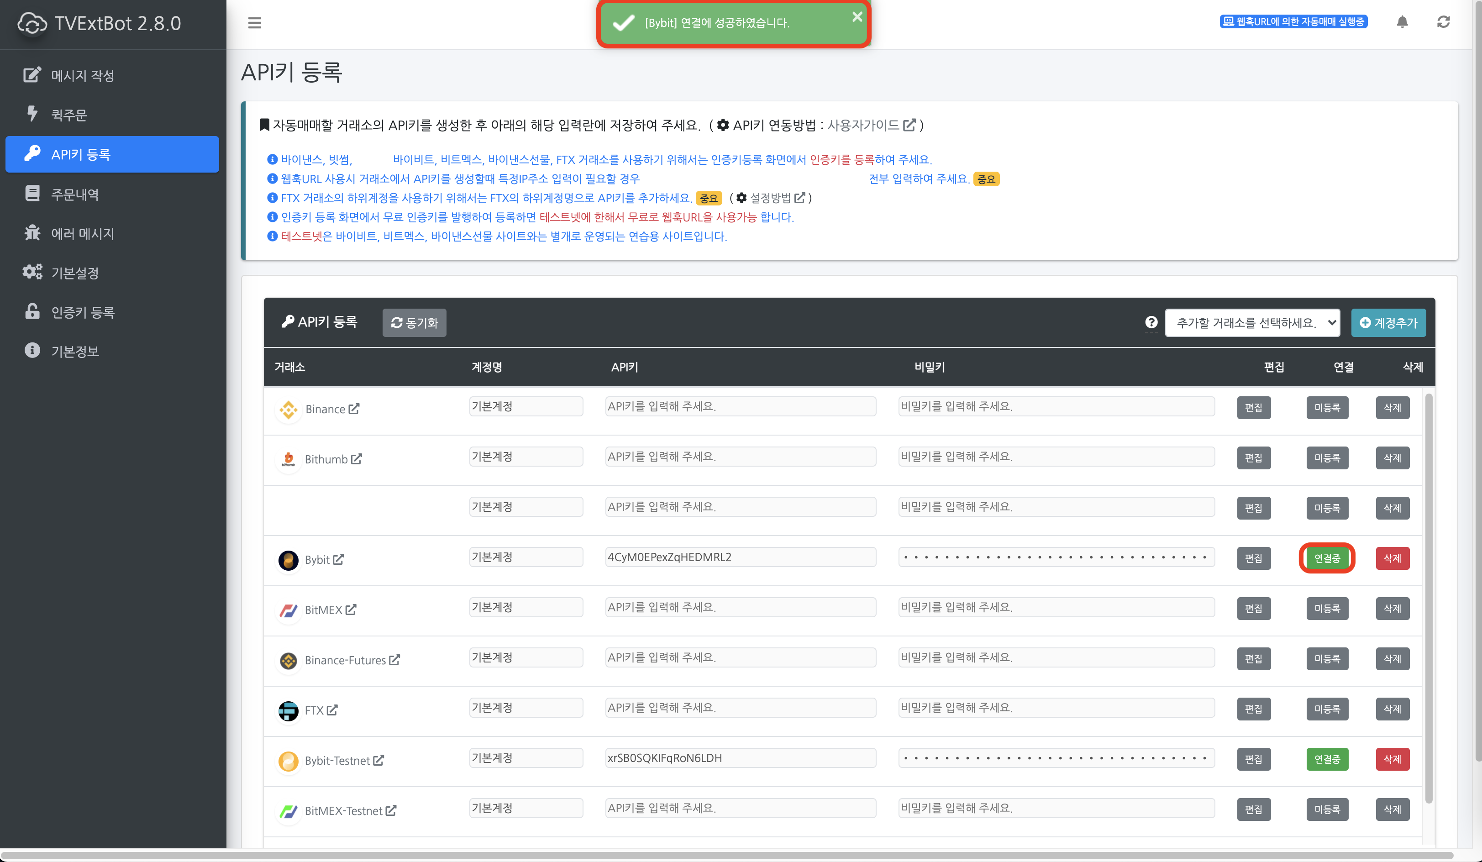Click 미등록 for the BitMEX row
Viewport: 1482px width, 862px height.
pyautogui.click(x=1327, y=609)
